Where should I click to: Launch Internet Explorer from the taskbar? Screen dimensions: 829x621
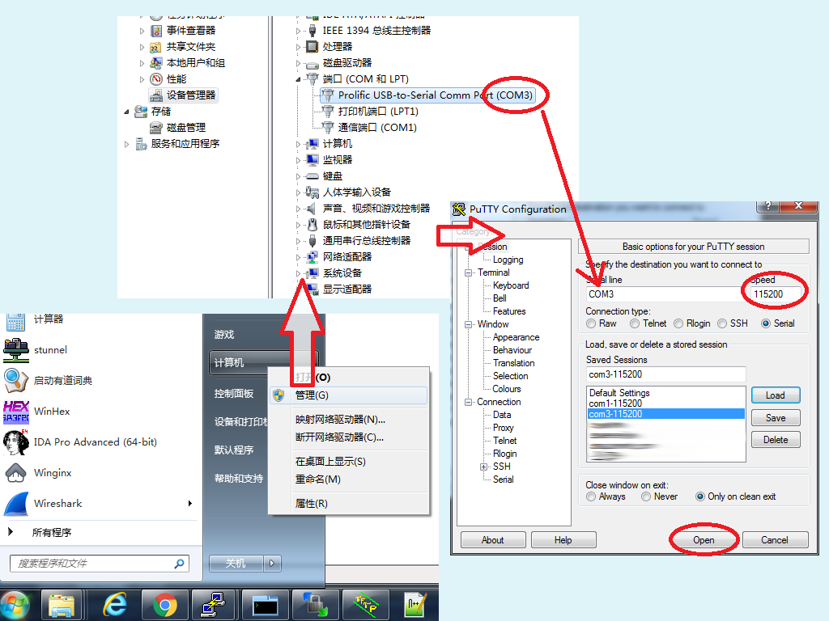[x=114, y=605]
